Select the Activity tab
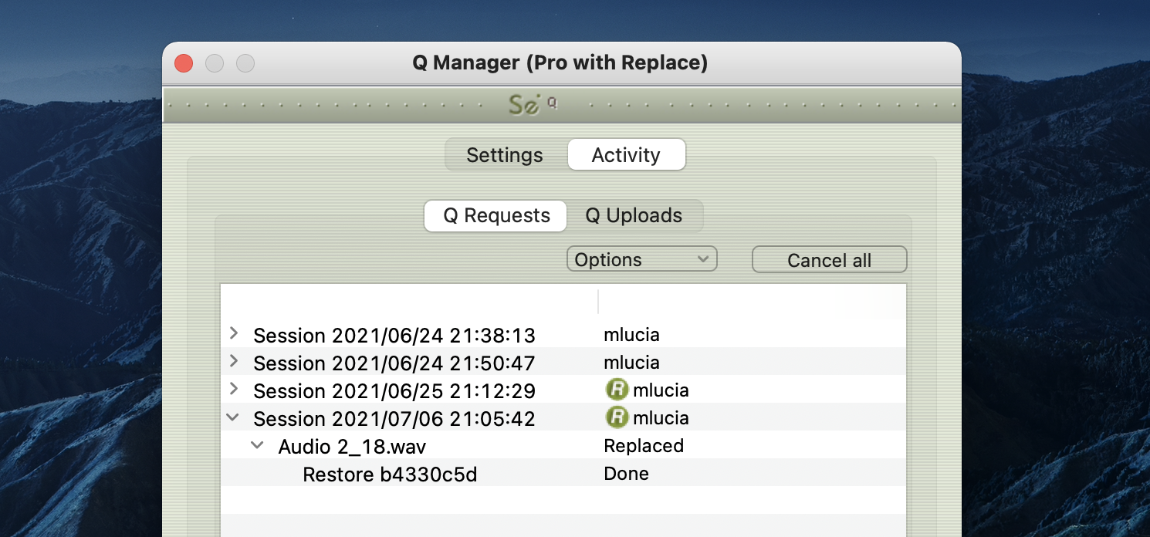The image size is (1150, 537). pos(626,155)
